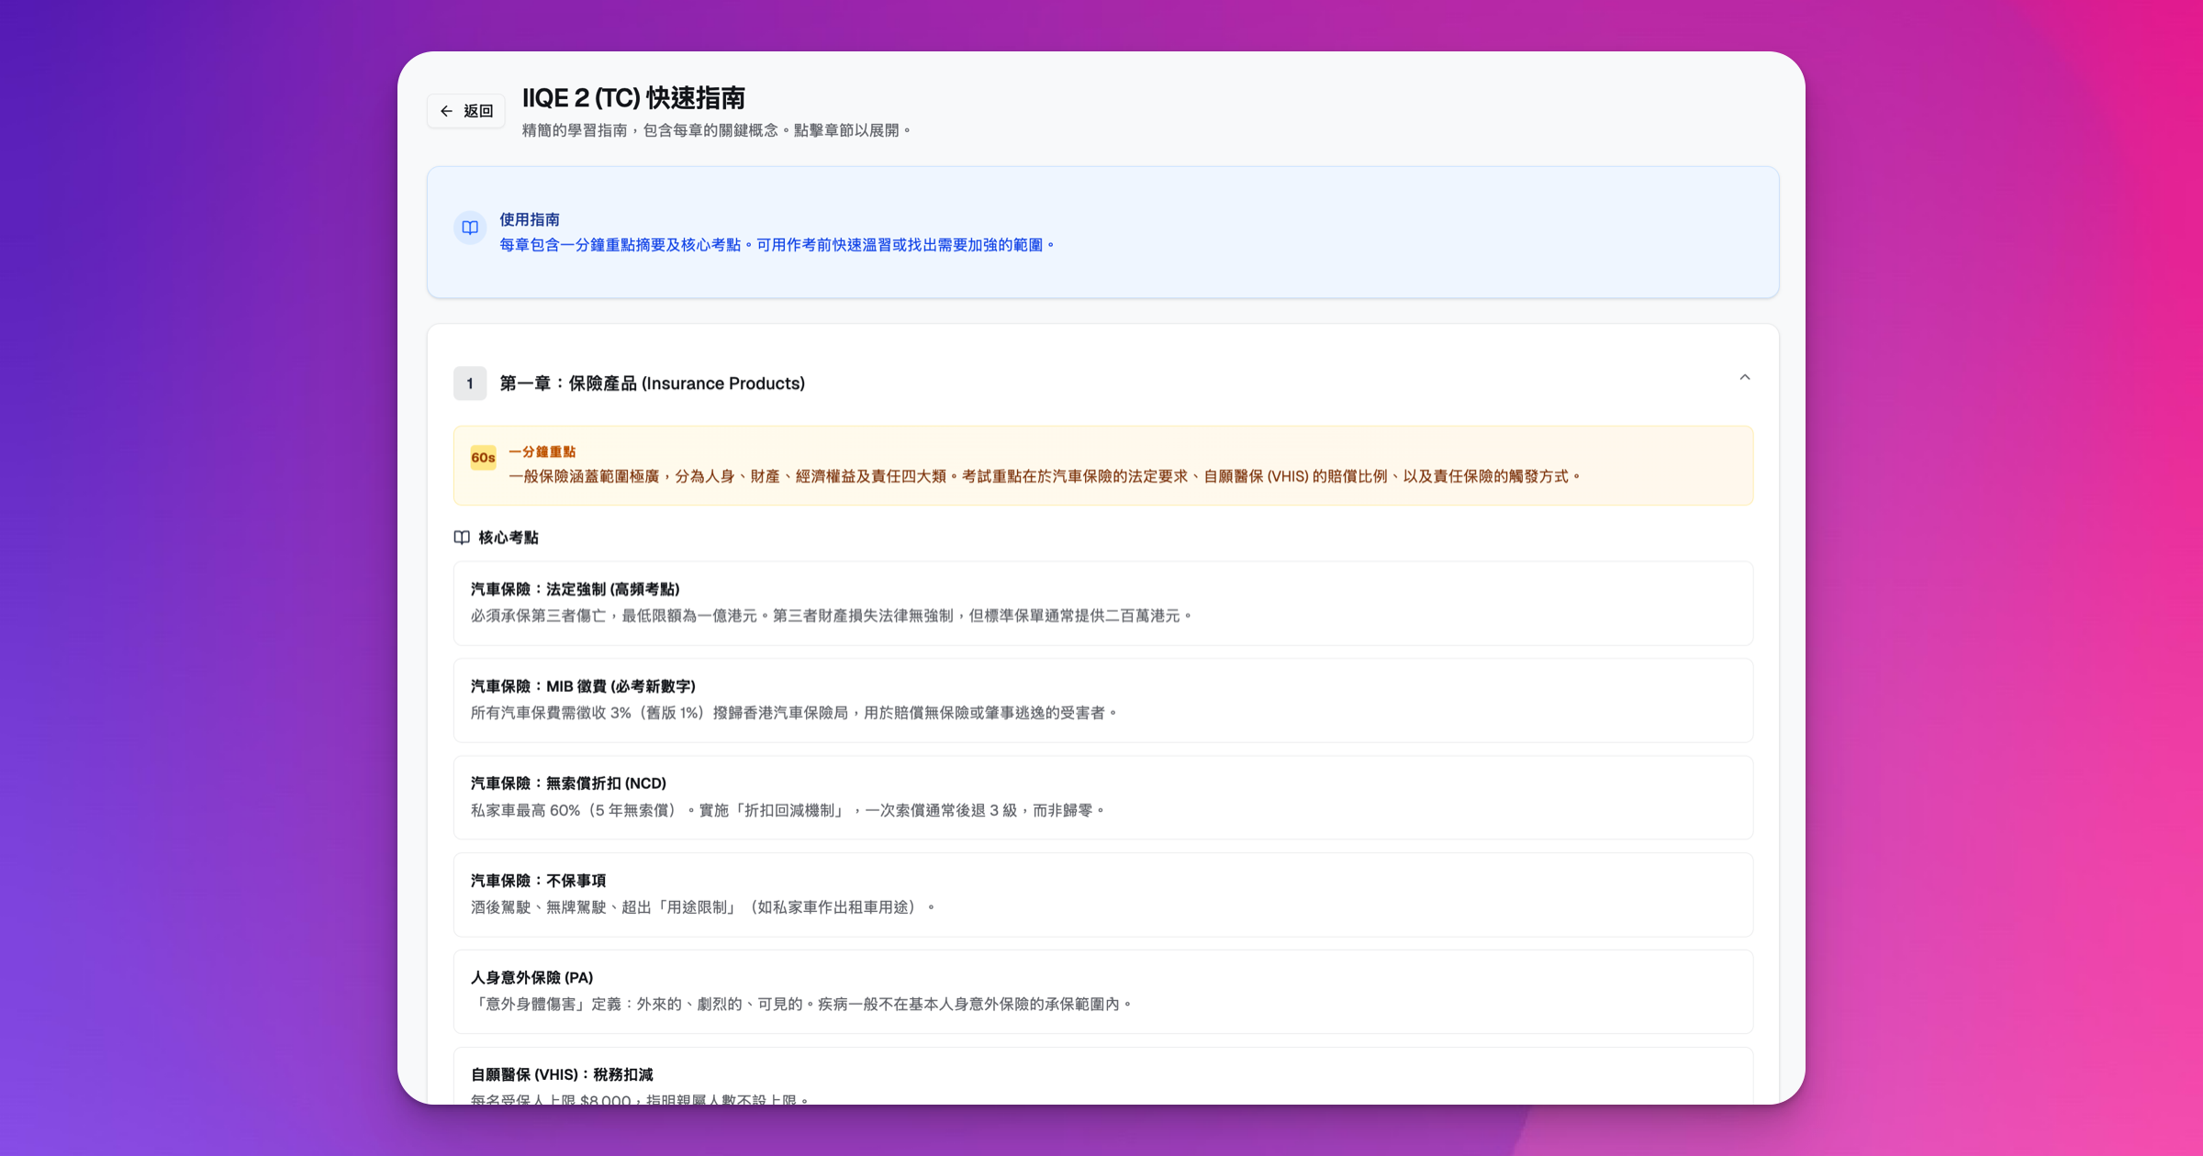The width and height of the screenshot is (2203, 1156).
Task: Click the 自願醫保 (VHIS)：稅務扣減 heading
Action: pos(562,1074)
